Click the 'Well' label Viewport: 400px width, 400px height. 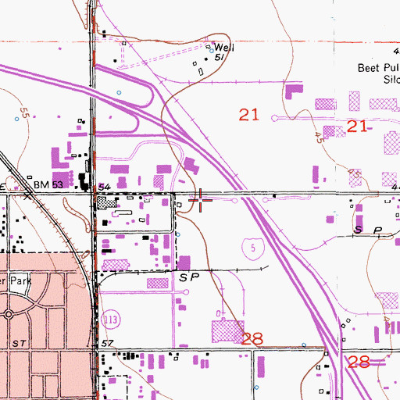(224, 48)
